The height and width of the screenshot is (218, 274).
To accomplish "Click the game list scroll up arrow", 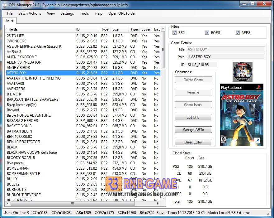I will click(163, 29).
